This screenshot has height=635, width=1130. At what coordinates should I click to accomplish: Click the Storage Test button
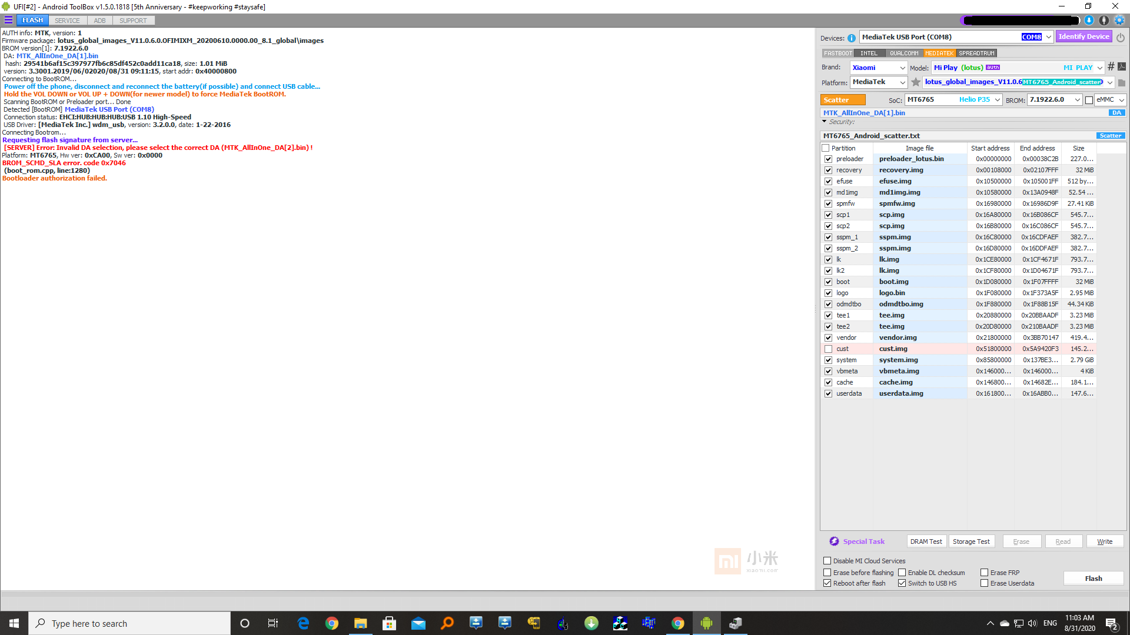(971, 542)
